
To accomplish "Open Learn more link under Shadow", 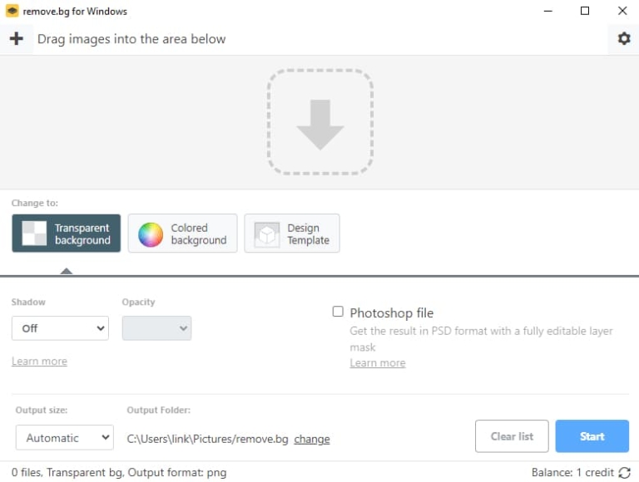I will click(x=39, y=361).
